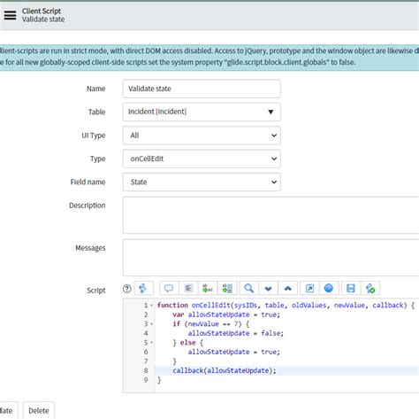The height and width of the screenshot is (419, 419).
Task: Click the comment toggle icon in script toolbar
Action: [169, 288]
